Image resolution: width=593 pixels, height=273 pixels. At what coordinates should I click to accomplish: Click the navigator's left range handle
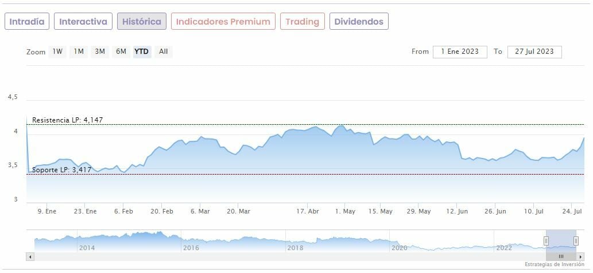[x=546, y=241]
